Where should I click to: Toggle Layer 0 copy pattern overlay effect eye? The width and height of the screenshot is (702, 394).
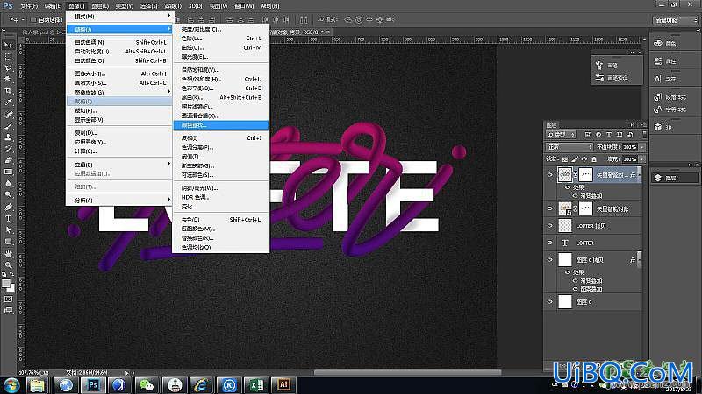pos(576,289)
